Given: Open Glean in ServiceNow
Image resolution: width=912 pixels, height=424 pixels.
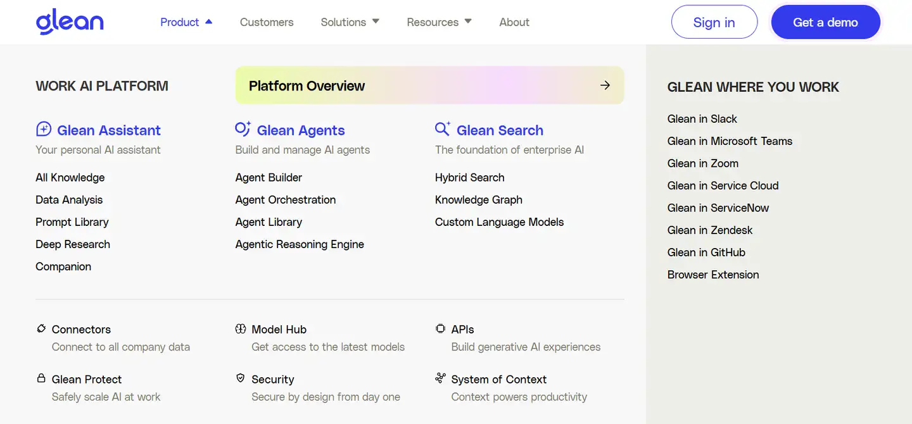Looking at the screenshot, I should coord(718,208).
